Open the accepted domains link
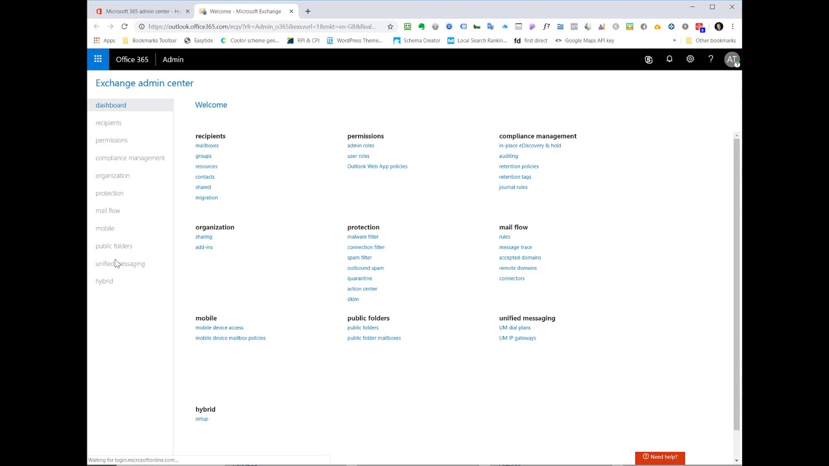The height and width of the screenshot is (466, 829). click(x=520, y=258)
